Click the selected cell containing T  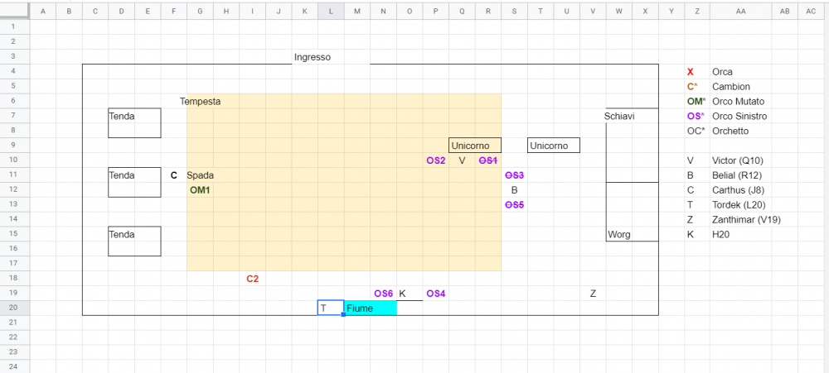[x=331, y=308]
